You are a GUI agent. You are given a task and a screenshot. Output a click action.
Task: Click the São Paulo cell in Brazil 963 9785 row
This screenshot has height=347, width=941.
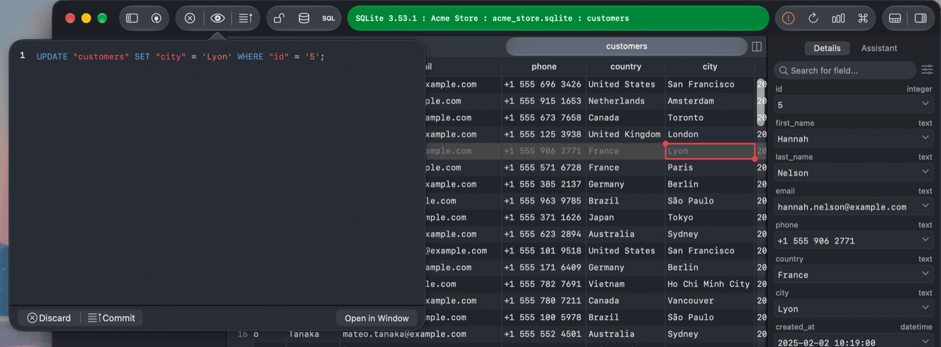tap(710, 201)
